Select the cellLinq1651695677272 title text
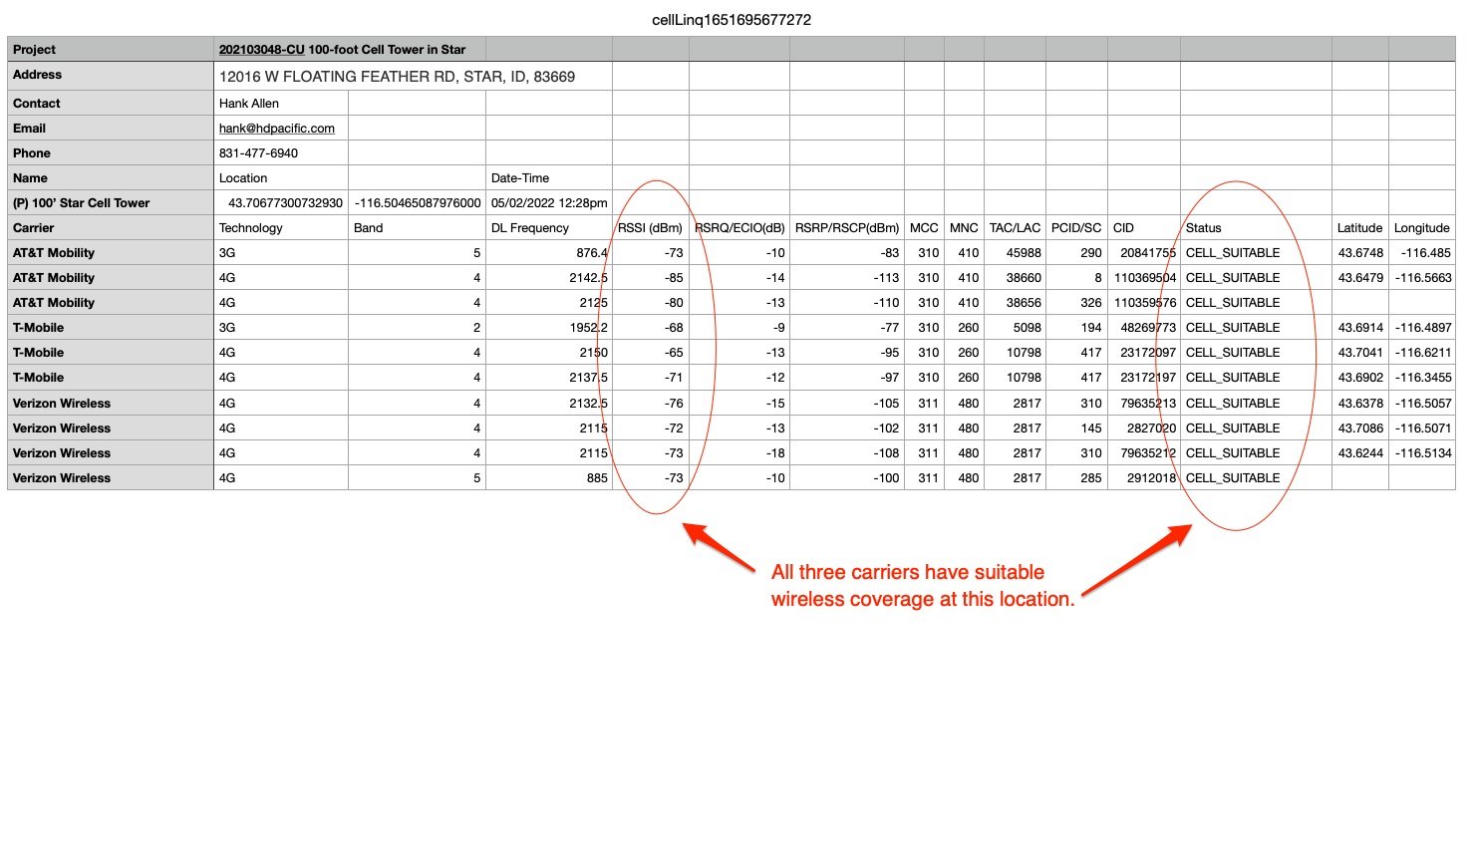The height and width of the screenshot is (855, 1472). (732, 20)
